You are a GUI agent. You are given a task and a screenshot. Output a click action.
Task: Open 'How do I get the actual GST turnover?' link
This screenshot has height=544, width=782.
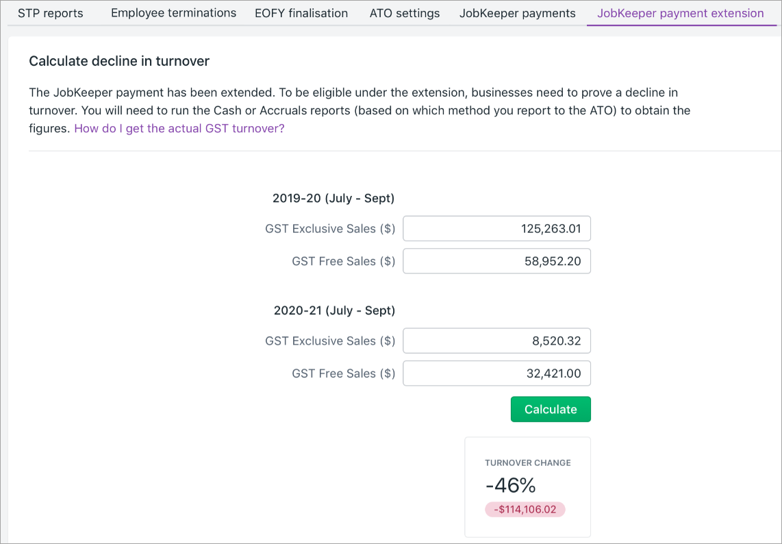point(179,128)
